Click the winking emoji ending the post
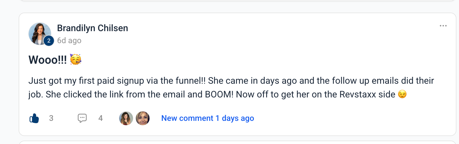Screen dimensions: 459x144 402,94
